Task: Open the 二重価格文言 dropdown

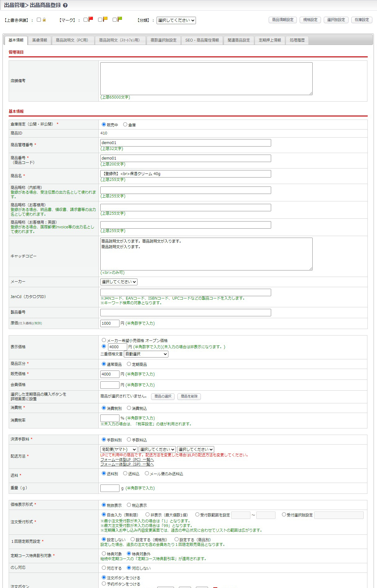Action: 146,354
